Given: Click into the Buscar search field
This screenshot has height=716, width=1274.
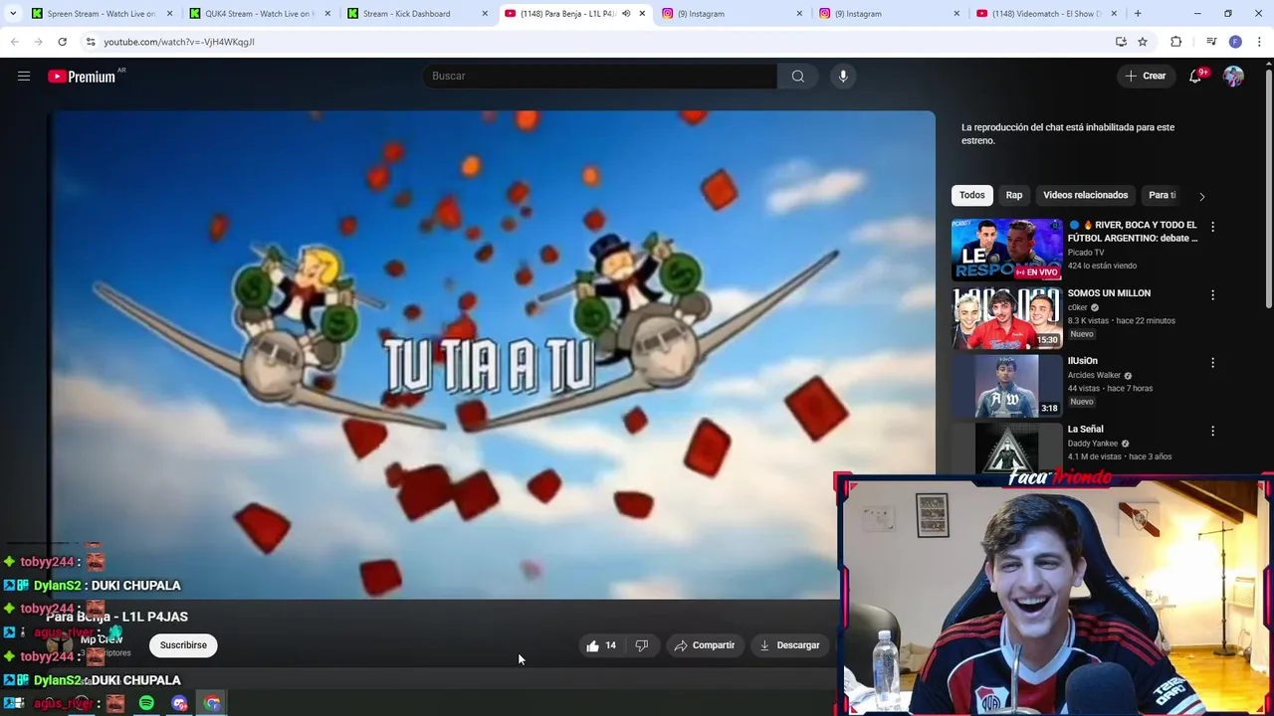Looking at the screenshot, I should (599, 76).
